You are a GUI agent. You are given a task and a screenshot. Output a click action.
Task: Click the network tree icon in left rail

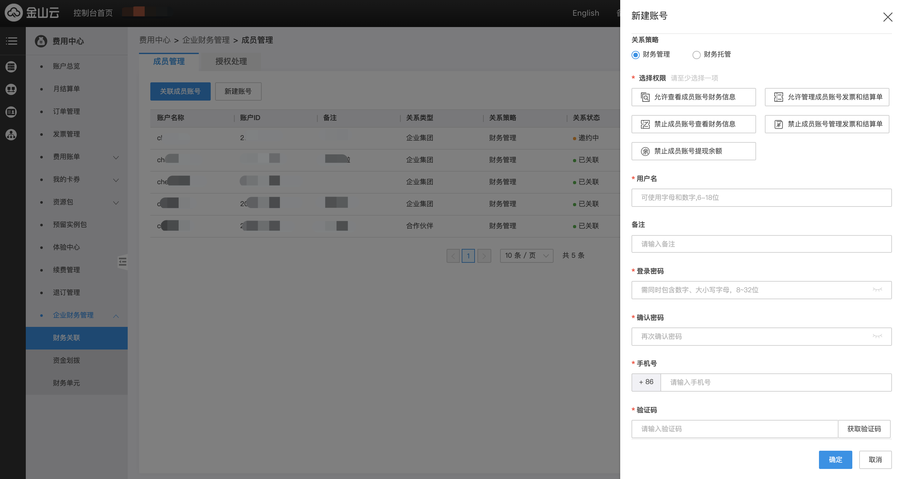(x=11, y=135)
